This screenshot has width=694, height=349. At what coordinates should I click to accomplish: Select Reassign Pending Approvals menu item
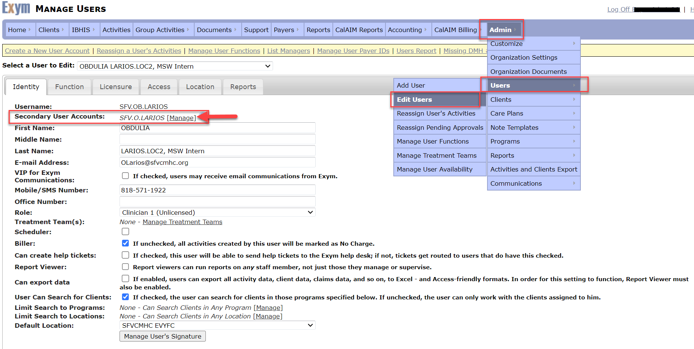(440, 128)
